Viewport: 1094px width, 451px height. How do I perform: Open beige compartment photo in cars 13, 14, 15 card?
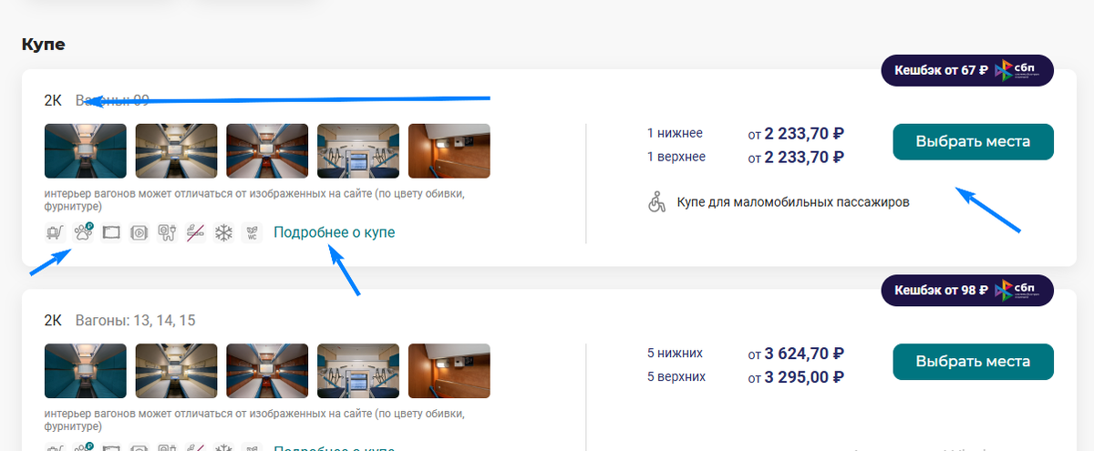pyautogui.click(x=177, y=371)
